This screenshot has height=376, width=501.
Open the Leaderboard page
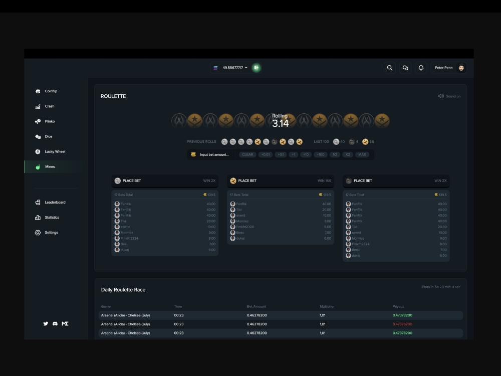[55, 203]
